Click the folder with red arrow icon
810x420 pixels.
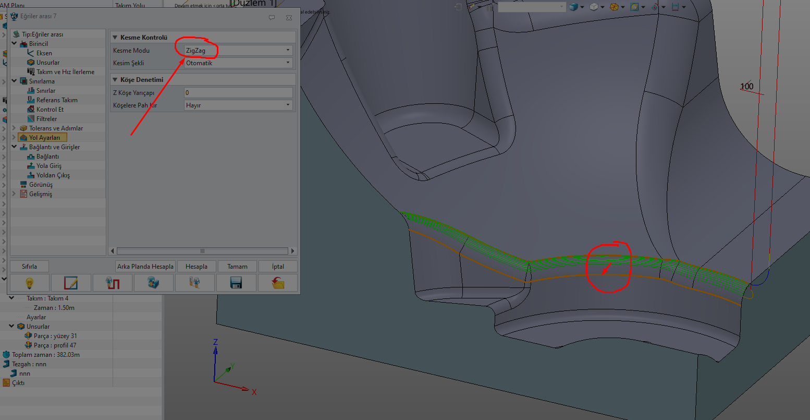[278, 283]
